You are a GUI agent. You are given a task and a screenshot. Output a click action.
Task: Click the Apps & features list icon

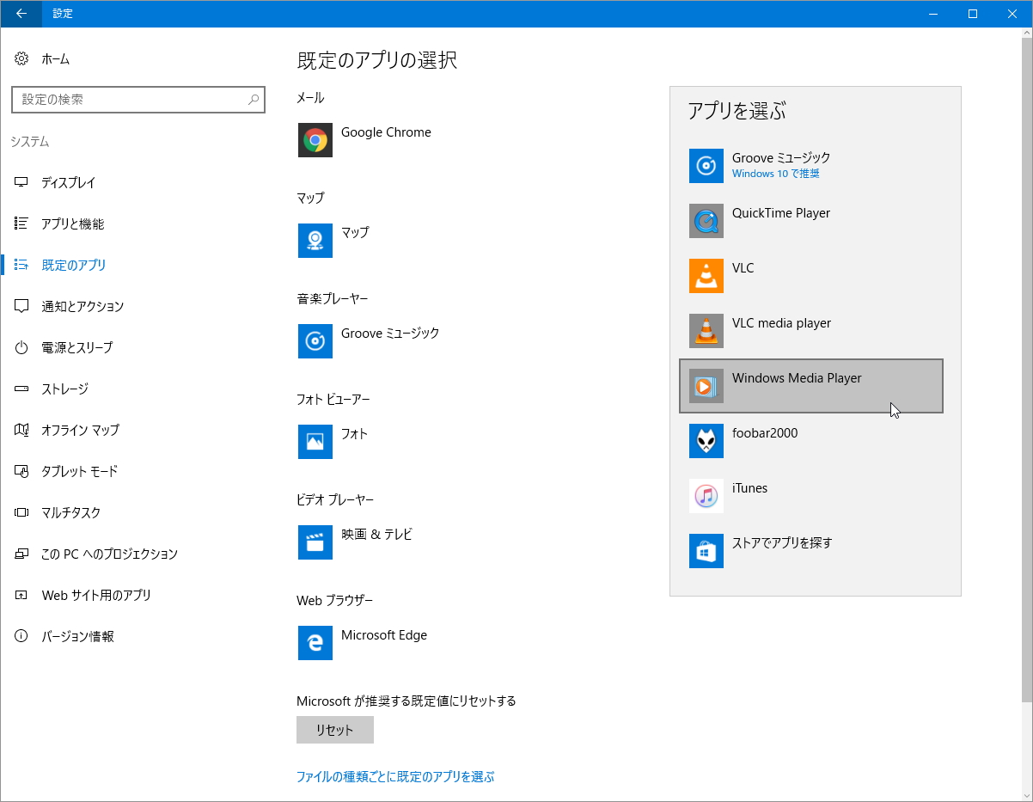point(21,223)
